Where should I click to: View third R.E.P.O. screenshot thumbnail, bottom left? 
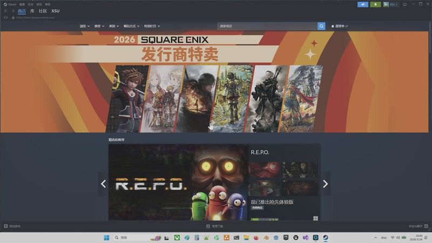click(x=264, y=188)
